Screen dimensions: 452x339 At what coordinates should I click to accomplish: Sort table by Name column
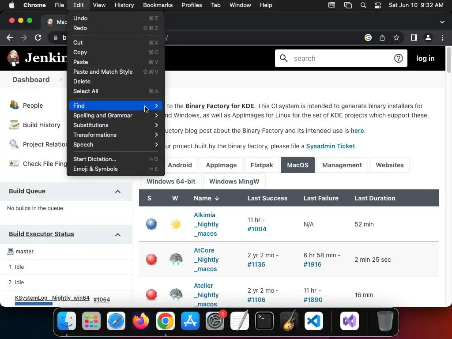[206, 198]
